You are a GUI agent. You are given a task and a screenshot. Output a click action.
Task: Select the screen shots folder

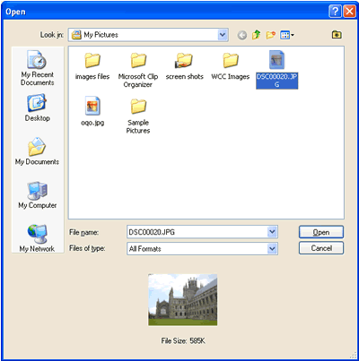184,66
